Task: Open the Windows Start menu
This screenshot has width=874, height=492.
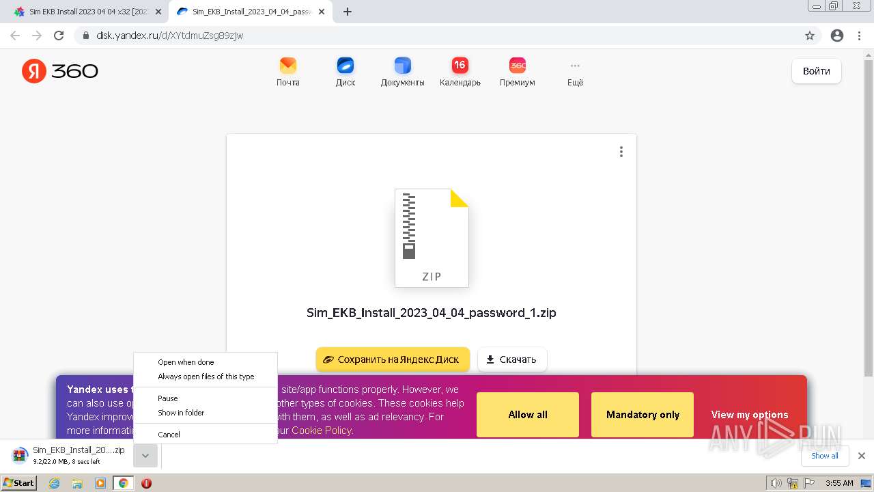Action: pos(19,483)
